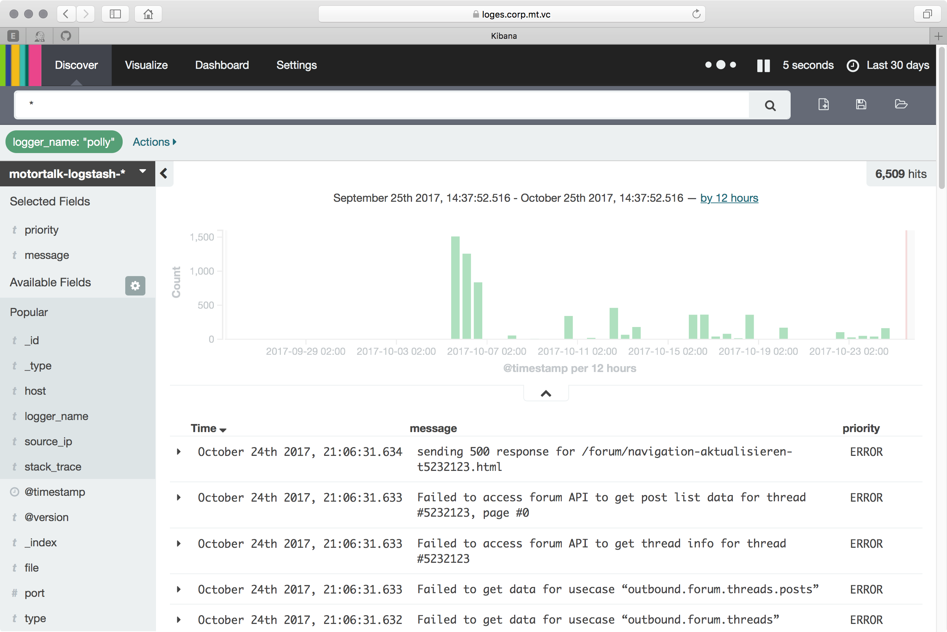Image resolution: width=947 pixels, height=632 pixels.
Task: Click the 'by 12 hours' interval link
Action: click(729, 198)
